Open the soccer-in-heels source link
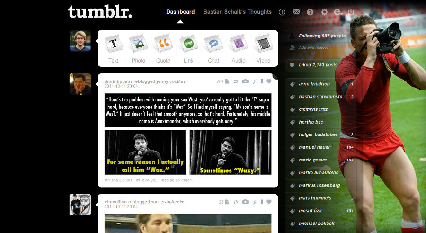This screenshot has width=426, height=233. [x=167, y=202]
